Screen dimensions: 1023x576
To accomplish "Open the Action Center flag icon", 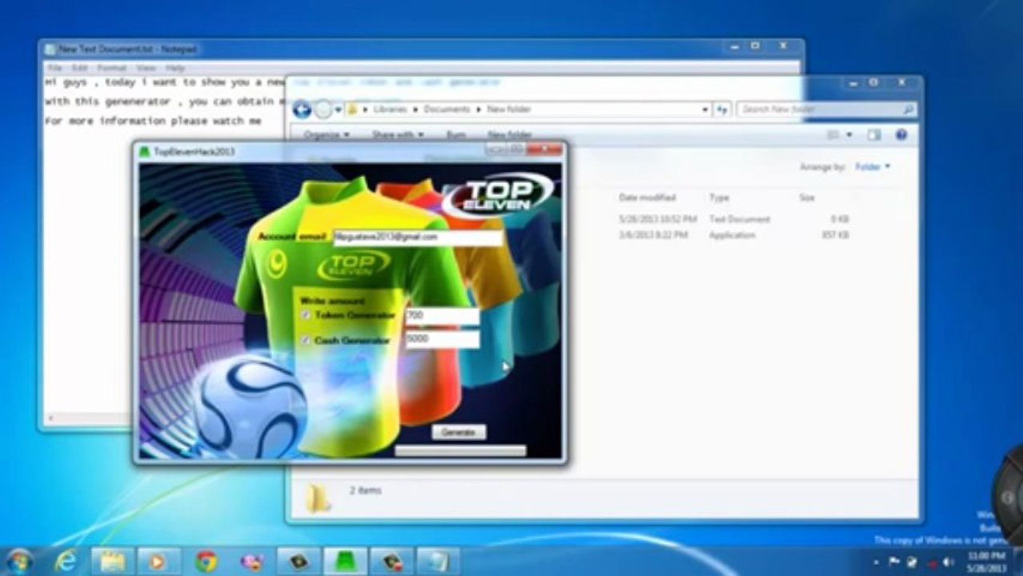I will (894, 562).
